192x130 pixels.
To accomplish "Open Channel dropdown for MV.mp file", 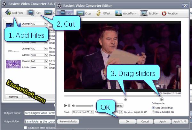I will coord(39,49).
